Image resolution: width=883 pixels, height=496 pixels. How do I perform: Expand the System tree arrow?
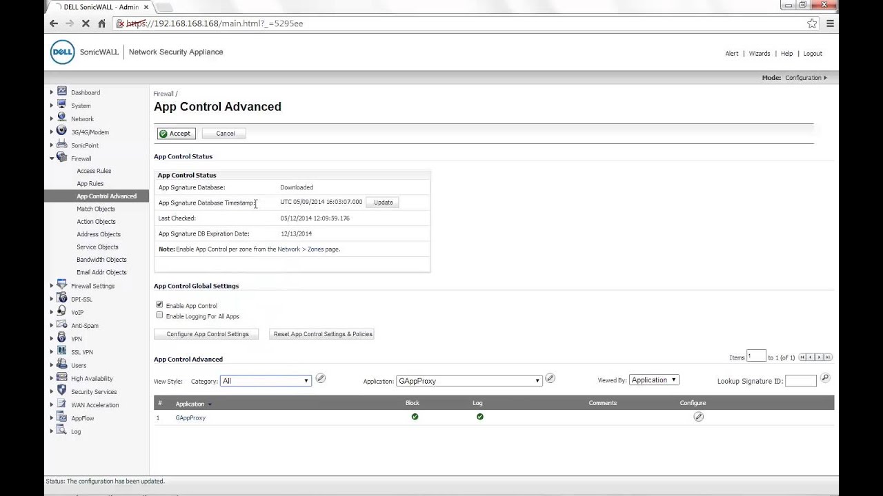(52, 105)
